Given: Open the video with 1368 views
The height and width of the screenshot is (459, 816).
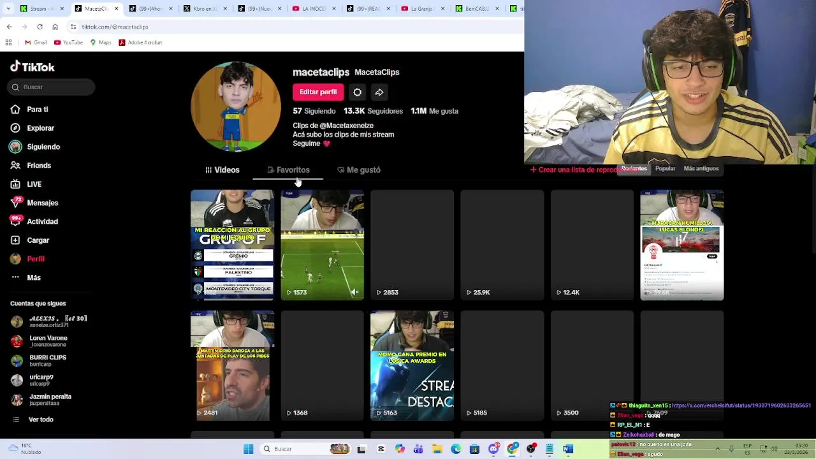Looking at the screenshot, I should [322, 366].
